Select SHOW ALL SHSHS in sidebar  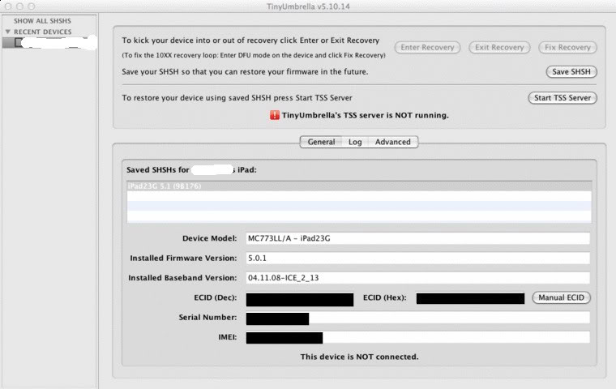[42, 21]
